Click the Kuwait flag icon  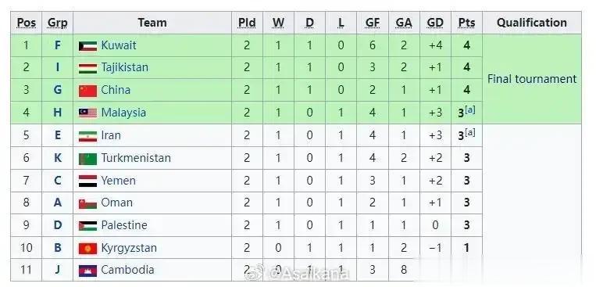[87, 46]
